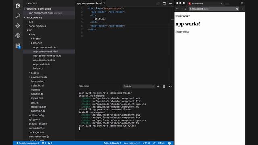Change line ending via LF indicator
Viewport: 258px width, 145px height.
tap(154, 143)
